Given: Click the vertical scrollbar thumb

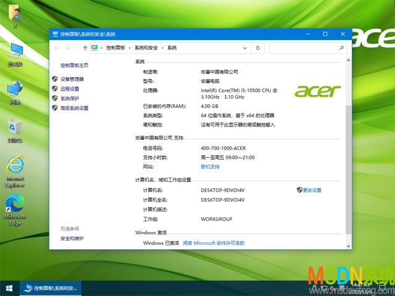Looking at the screenshot, I should [348, 170].
